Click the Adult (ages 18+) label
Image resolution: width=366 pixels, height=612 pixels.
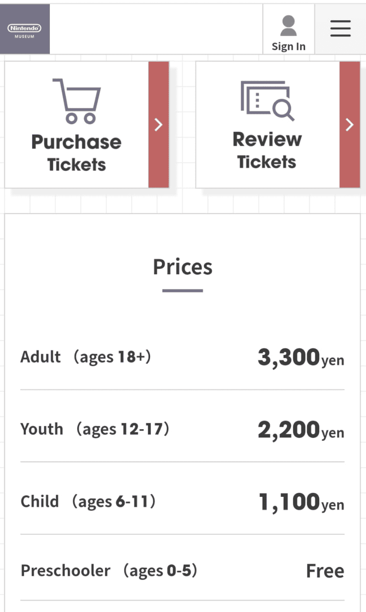pos(86,357)
